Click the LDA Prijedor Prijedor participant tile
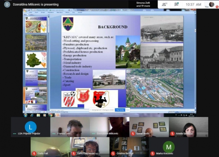 tap(31, 127)
